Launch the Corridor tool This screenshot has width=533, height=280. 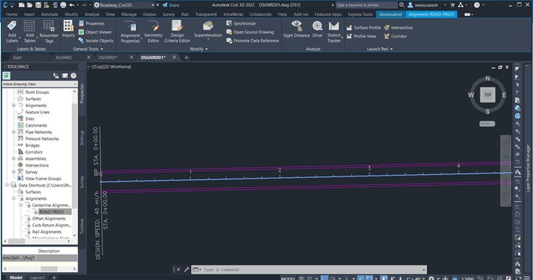[x=395, y=36]
